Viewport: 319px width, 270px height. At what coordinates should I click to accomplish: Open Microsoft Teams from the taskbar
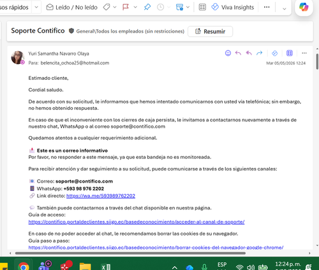click(45, 266)
